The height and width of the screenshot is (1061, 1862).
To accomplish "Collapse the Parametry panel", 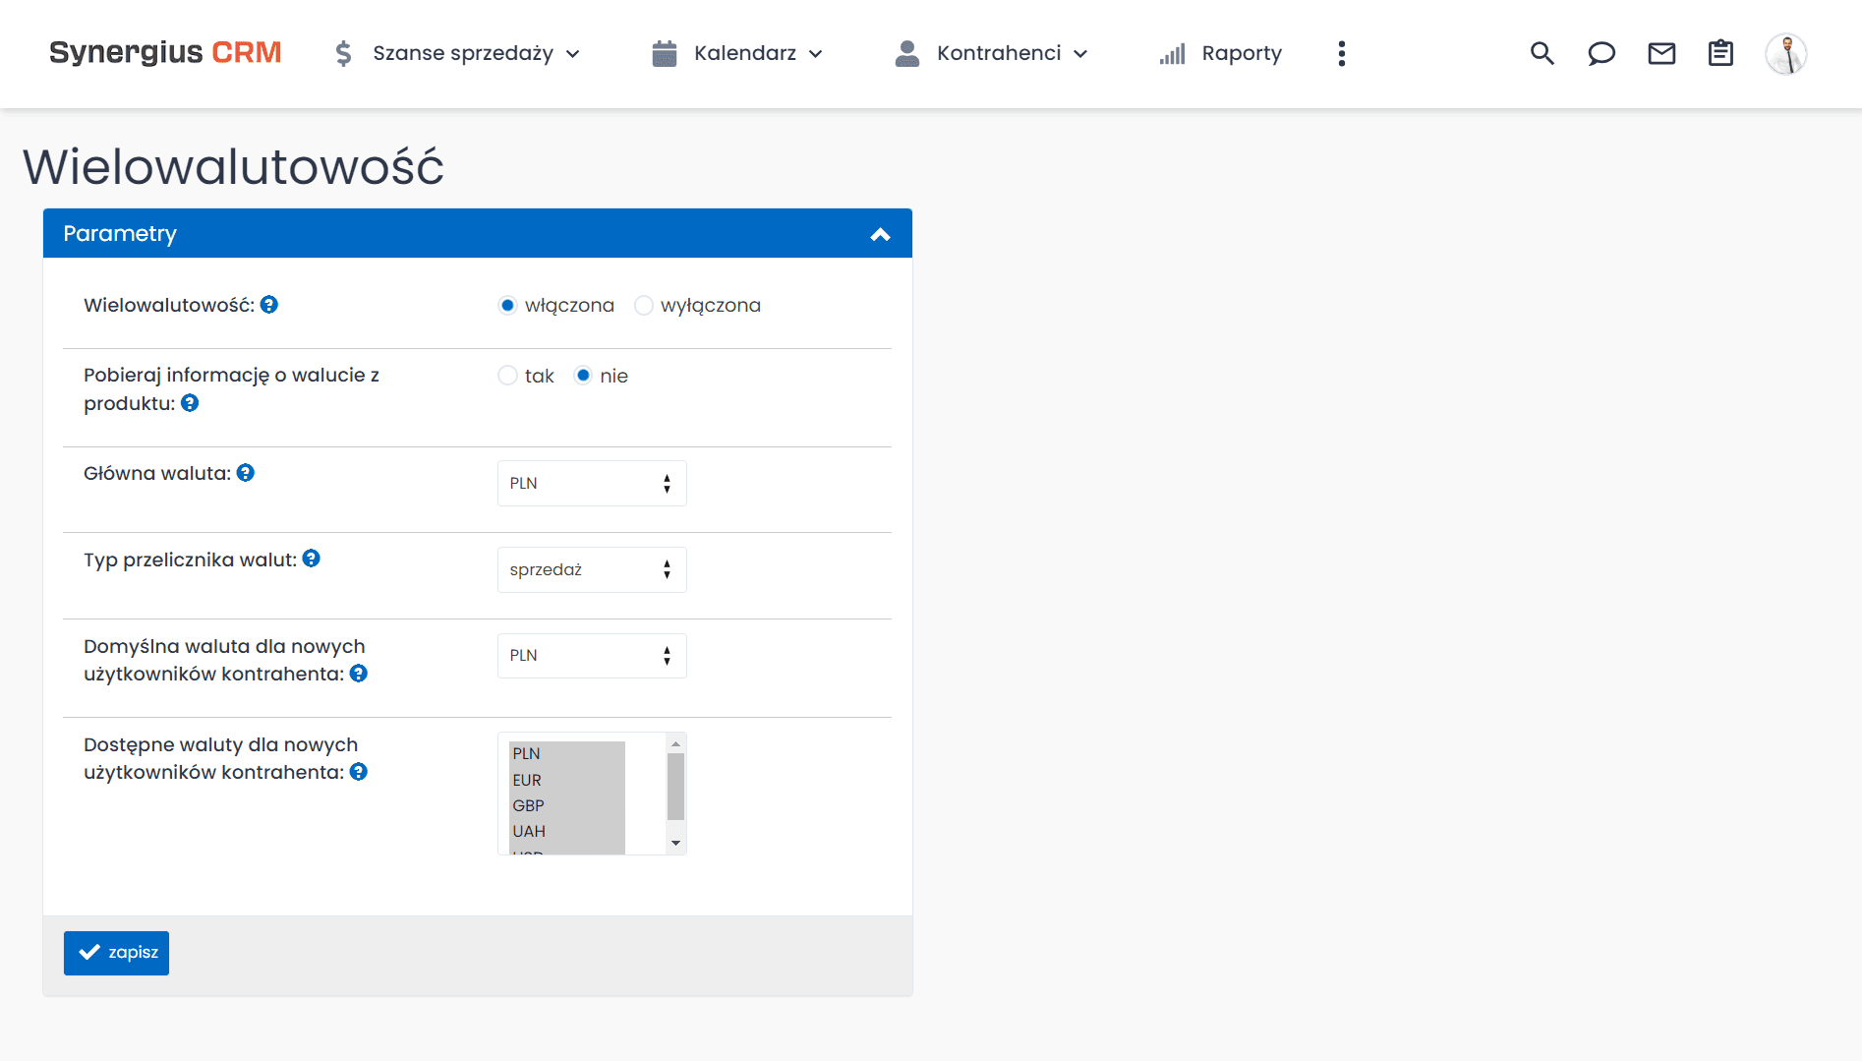I will pyautogui.click(x=880, y=234).
